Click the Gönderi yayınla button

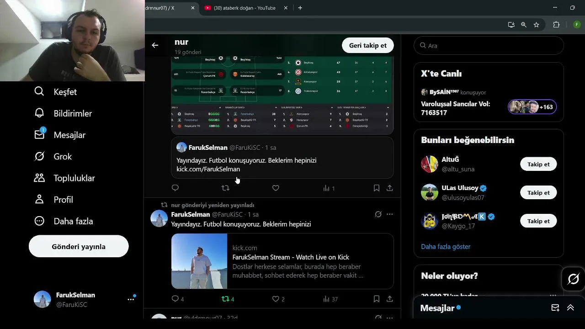click(79, 246)
